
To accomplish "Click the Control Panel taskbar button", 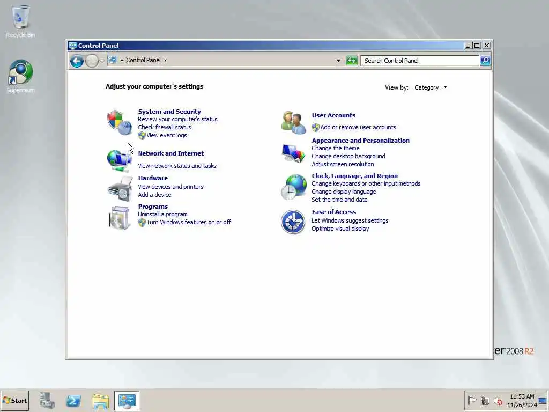I will 127,400.
